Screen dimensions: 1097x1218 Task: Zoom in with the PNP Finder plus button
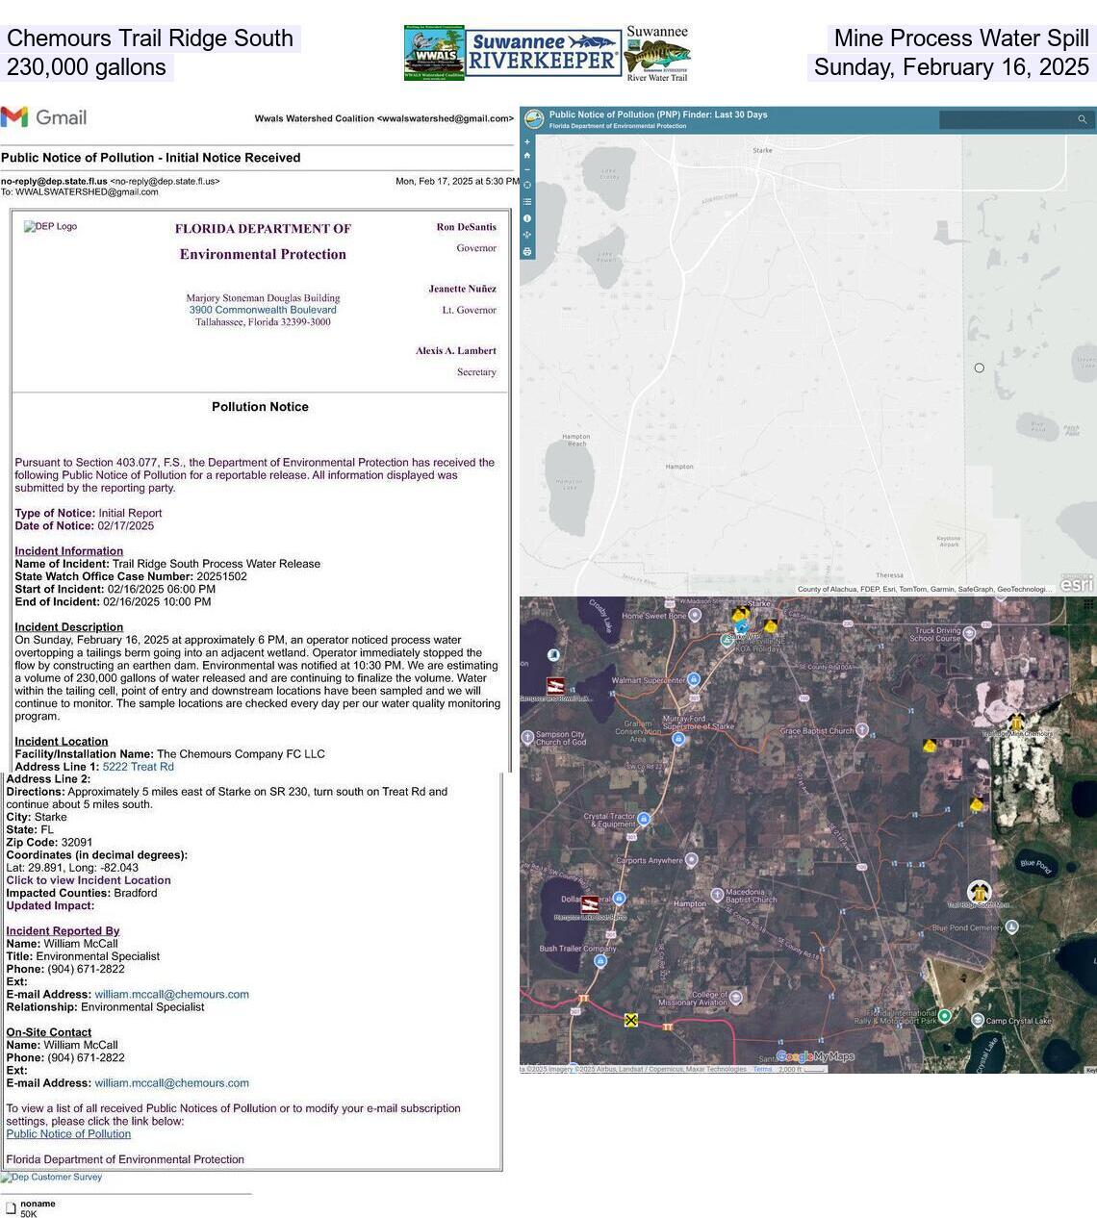[526, 141]
